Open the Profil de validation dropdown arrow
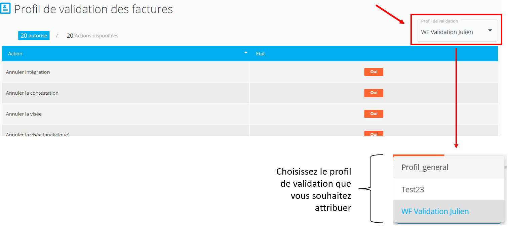Image resolution: width=509 pixels, height=227 pixels. tap(490, 31)
